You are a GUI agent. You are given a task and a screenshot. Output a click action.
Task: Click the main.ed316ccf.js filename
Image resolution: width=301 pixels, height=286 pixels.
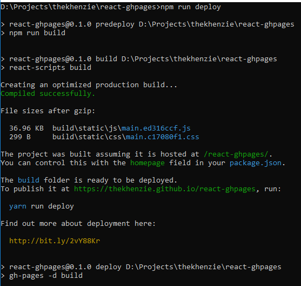click(x=156, y=128)
